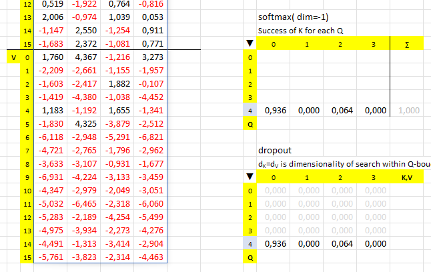Click column header 2 in softmax table
Viewport: 431px width, 272px height.
click(340, 45)
